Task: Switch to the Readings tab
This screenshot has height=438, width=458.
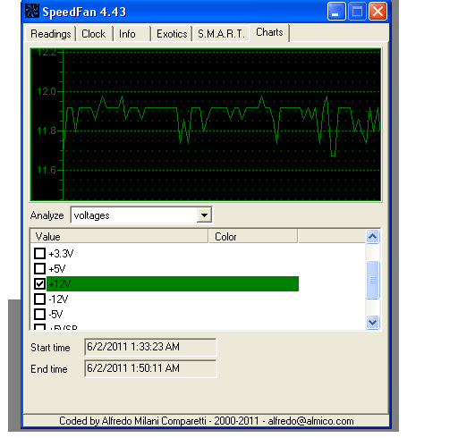Action: (51, 34)
